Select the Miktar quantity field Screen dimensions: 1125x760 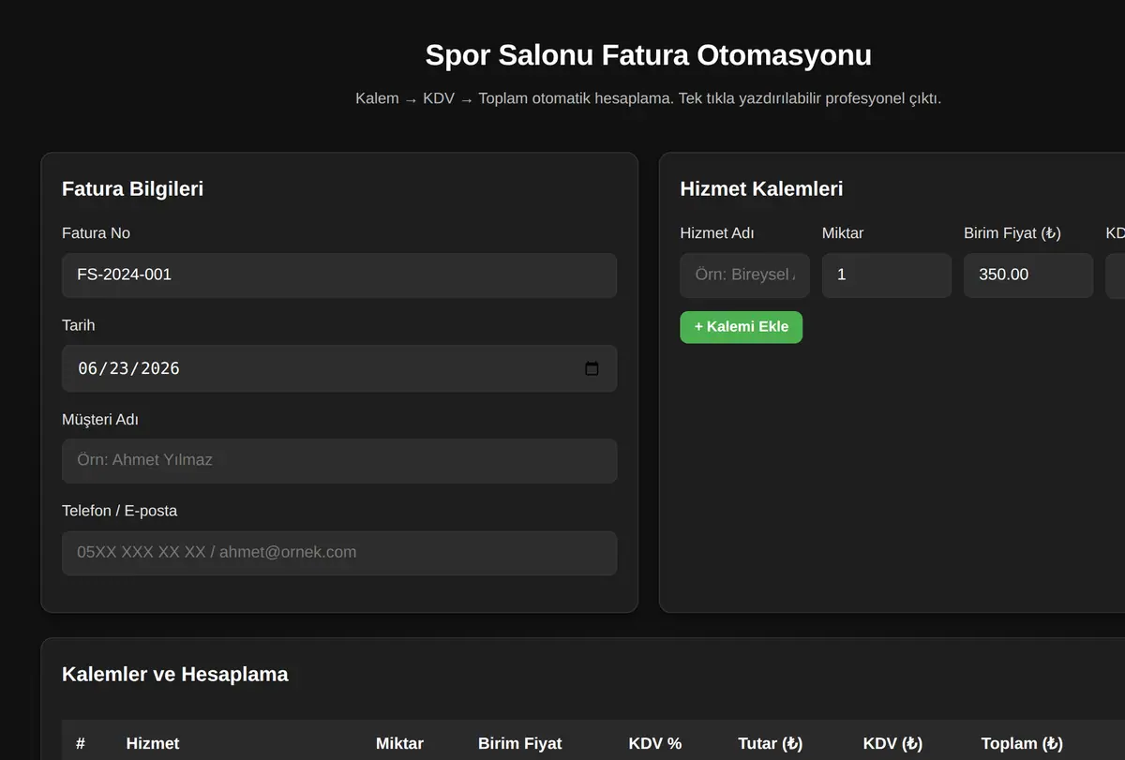click(887, 276)
